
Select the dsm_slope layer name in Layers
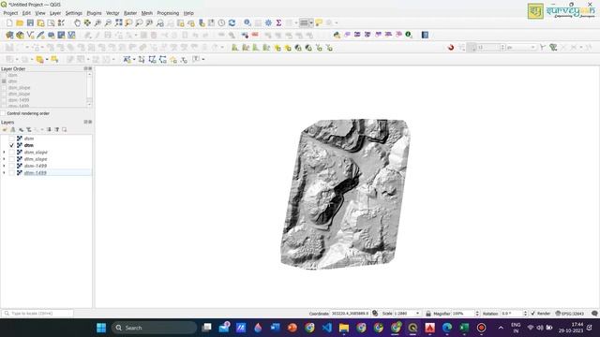pos(36,152)
